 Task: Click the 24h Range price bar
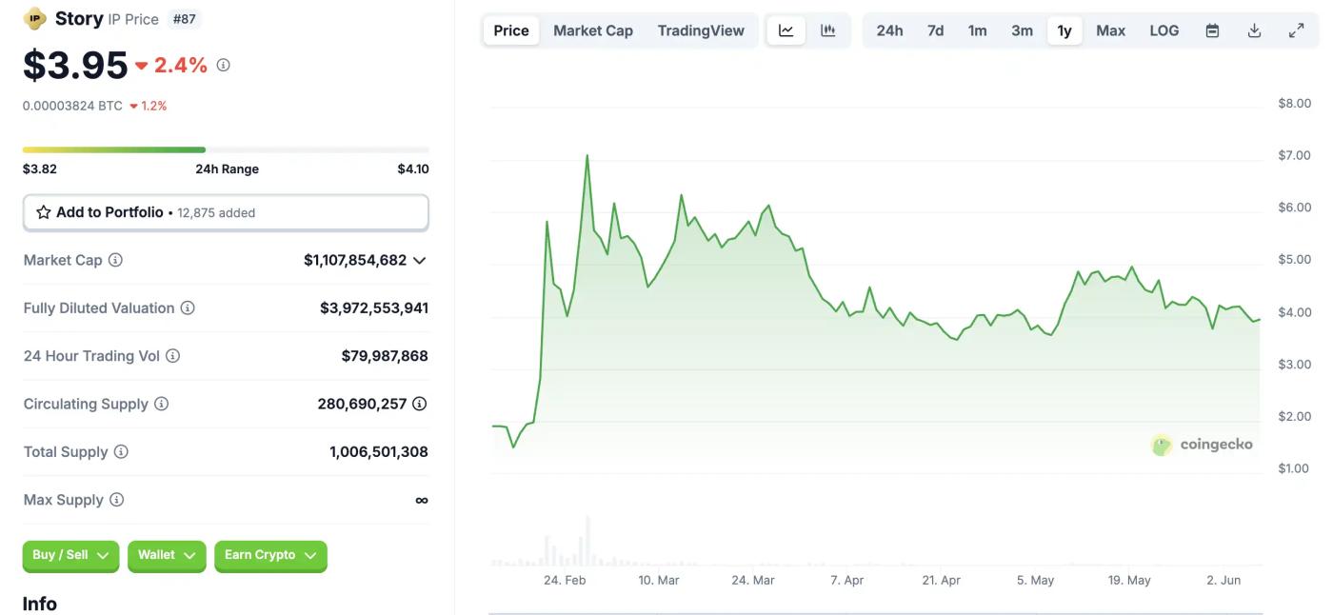[226, 149]
